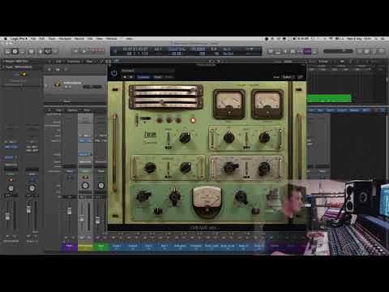Select the purple channel strip name label
The height and width of the screenshot is (292, 389).
70,246
